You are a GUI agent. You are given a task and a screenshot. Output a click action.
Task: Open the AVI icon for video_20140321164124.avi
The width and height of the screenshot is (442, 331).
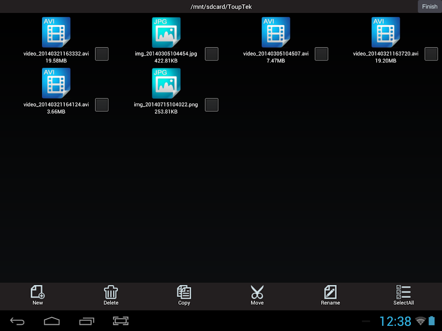pos(56,83)
